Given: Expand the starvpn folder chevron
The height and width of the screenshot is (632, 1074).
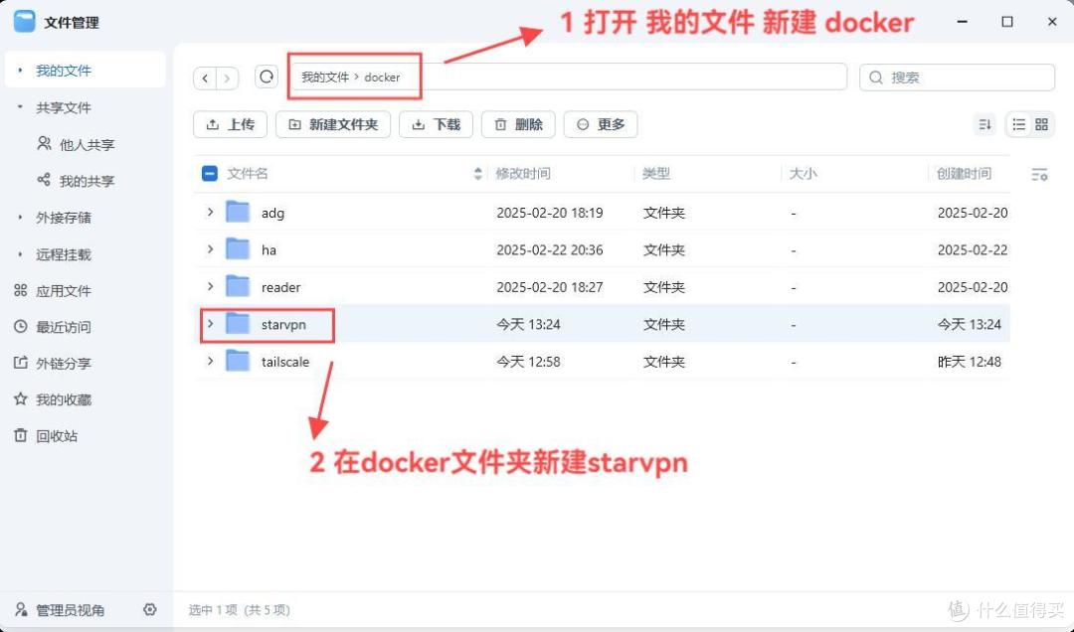Looking at the screenshot, I should pyautogui.click(x=210, y=323).
